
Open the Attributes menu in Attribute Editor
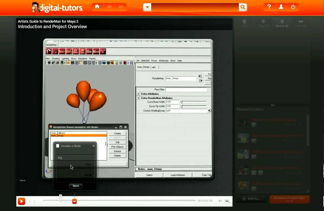[164, 61]
